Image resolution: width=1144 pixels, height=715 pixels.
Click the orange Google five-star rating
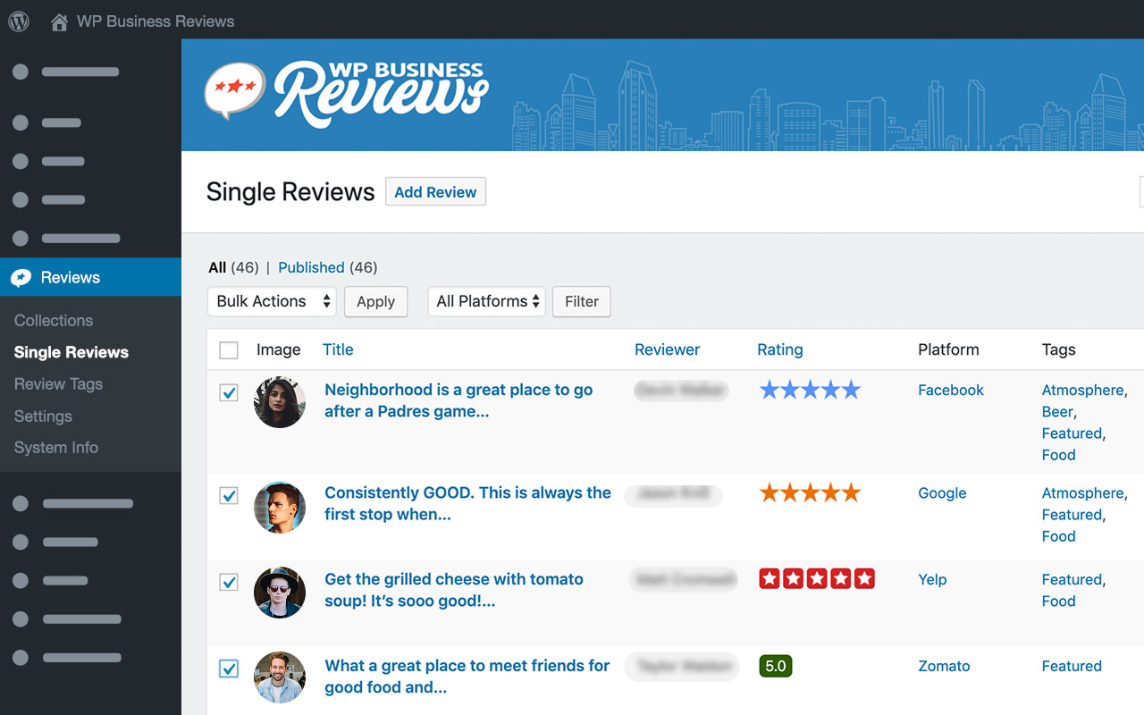[x=809, y=492]
